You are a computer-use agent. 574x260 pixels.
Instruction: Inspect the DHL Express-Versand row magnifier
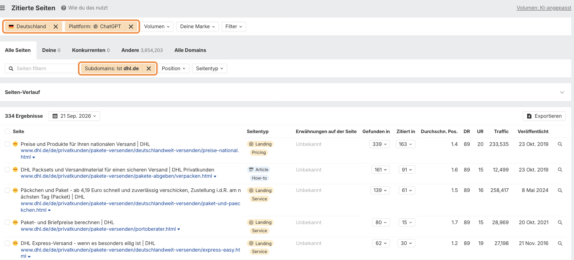click(560, 243)
